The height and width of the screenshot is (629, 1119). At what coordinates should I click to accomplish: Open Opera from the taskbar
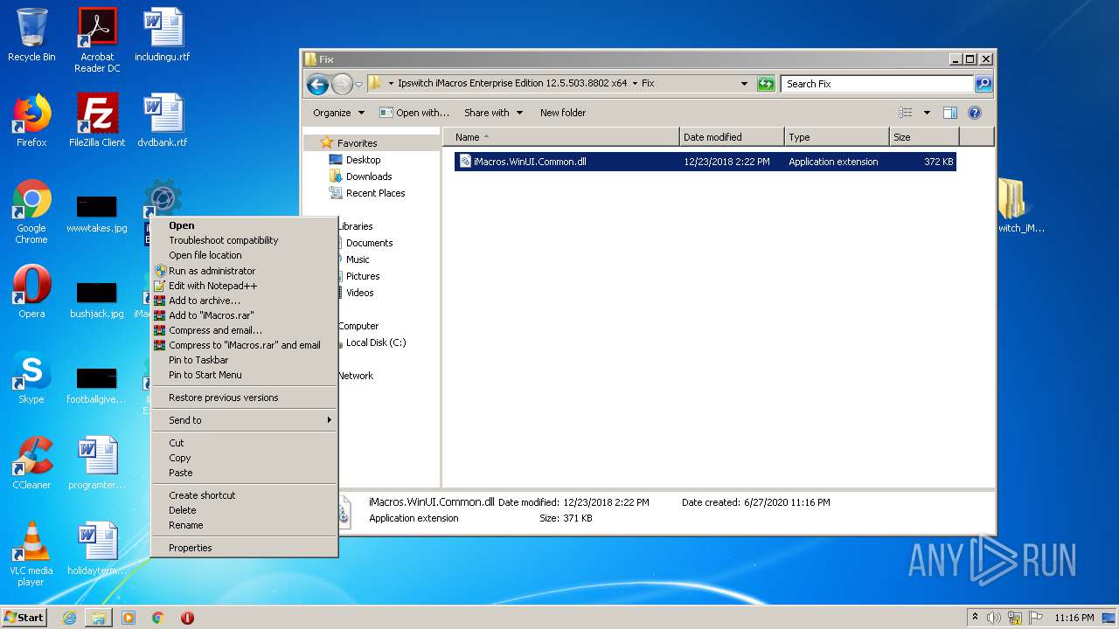click(187, 618)
